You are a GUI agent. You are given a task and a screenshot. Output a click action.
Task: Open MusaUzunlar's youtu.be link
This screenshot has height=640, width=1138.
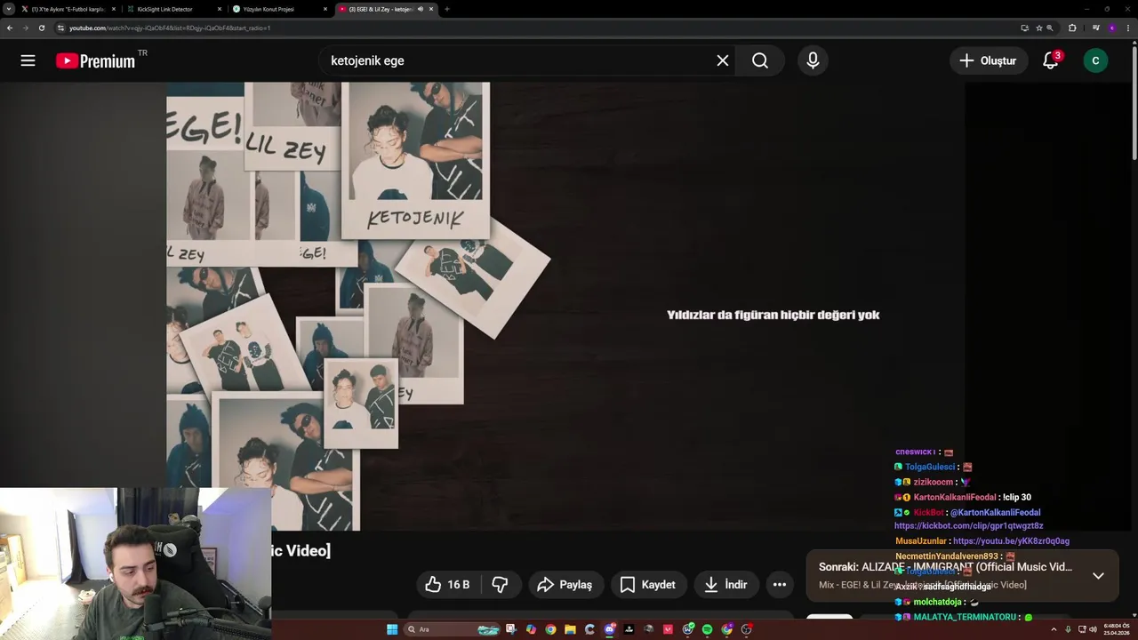click(x=1011, y=540)
